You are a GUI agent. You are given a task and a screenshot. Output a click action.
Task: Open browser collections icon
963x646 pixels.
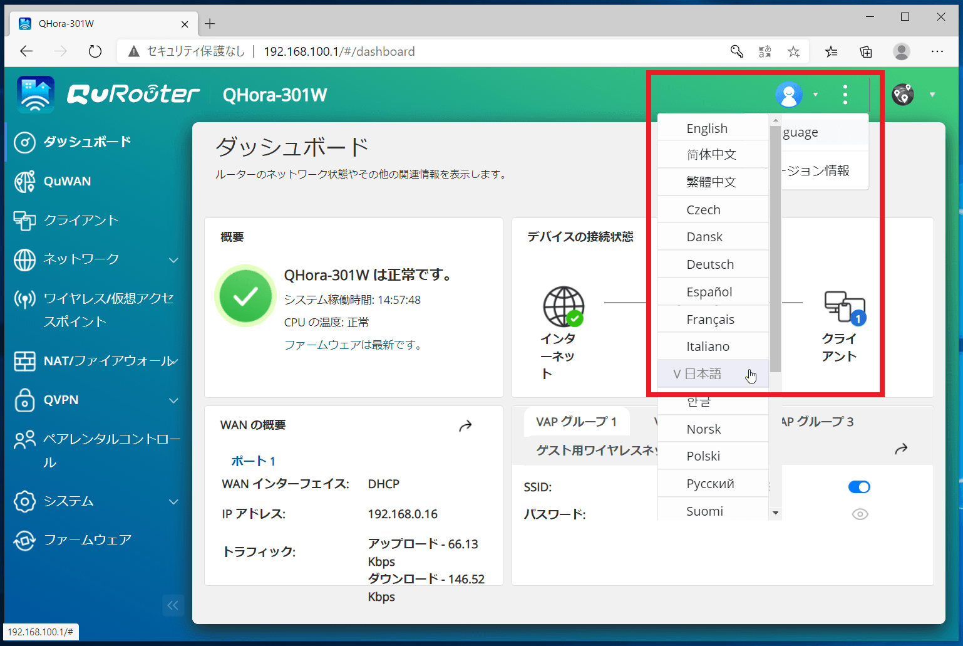(x=866, y=51)
